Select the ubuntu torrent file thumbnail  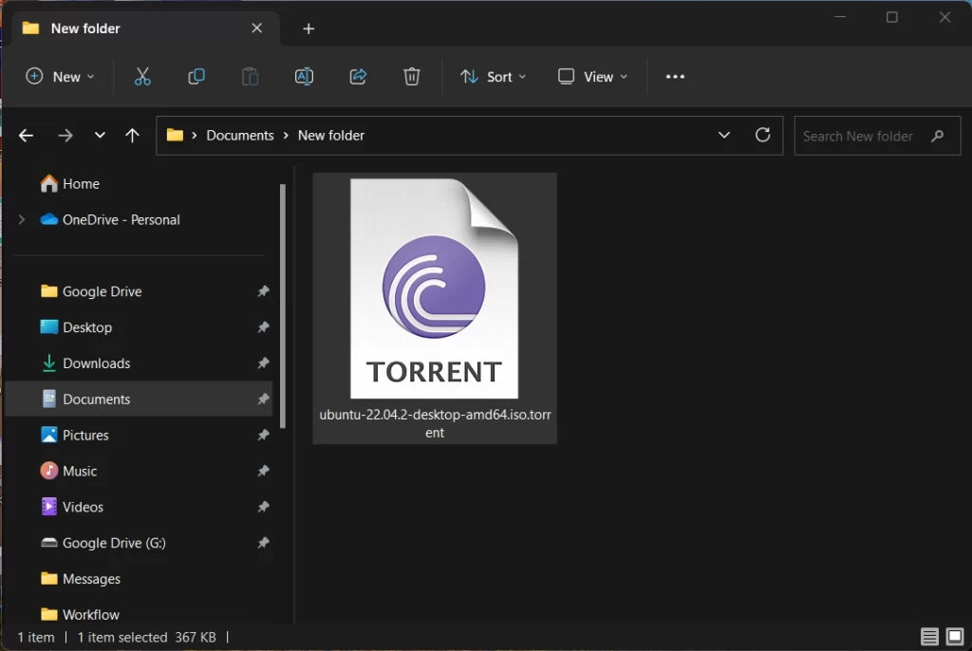434,288
